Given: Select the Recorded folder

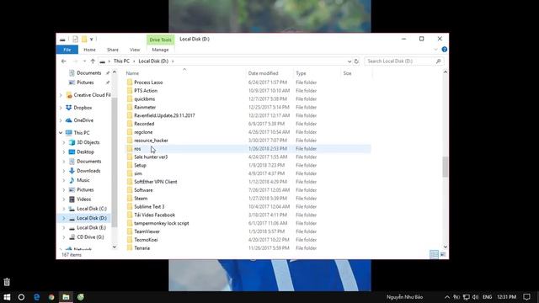Looking at the screenshot, I should (x=144, y=124).
